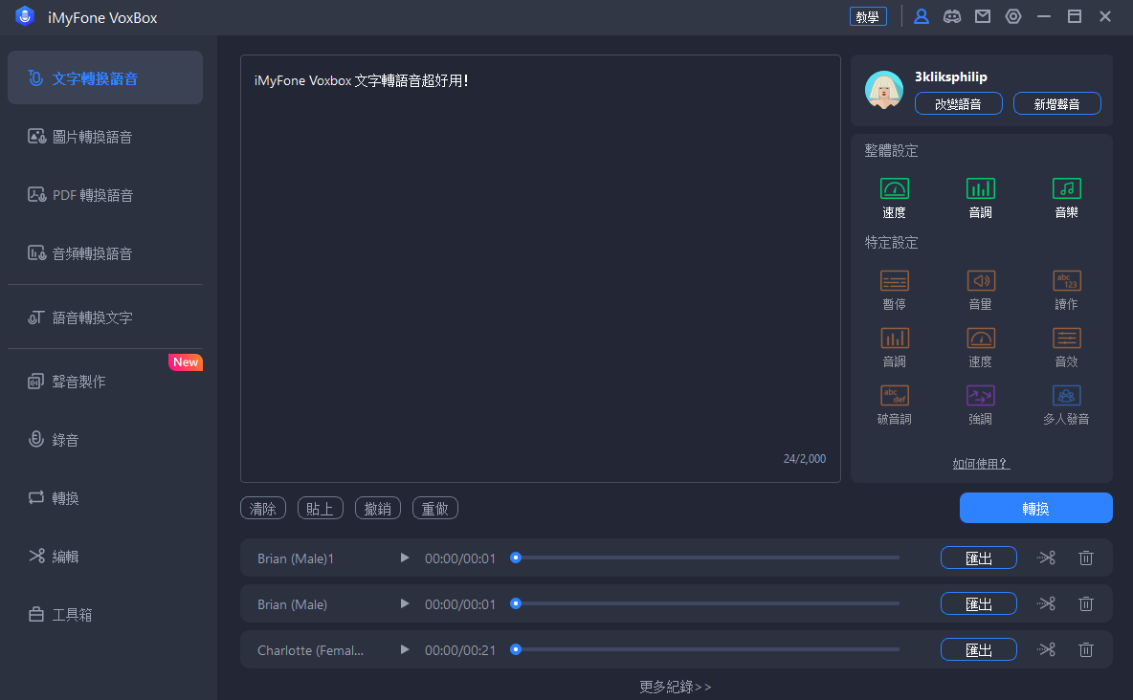The height and width of the screenshot is (700, 1133).
Task: Open the global 速度 speed setting
Action: (x=894, y=198)
